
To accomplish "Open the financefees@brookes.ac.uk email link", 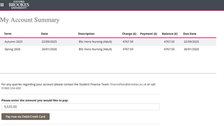I will (128, 84).
